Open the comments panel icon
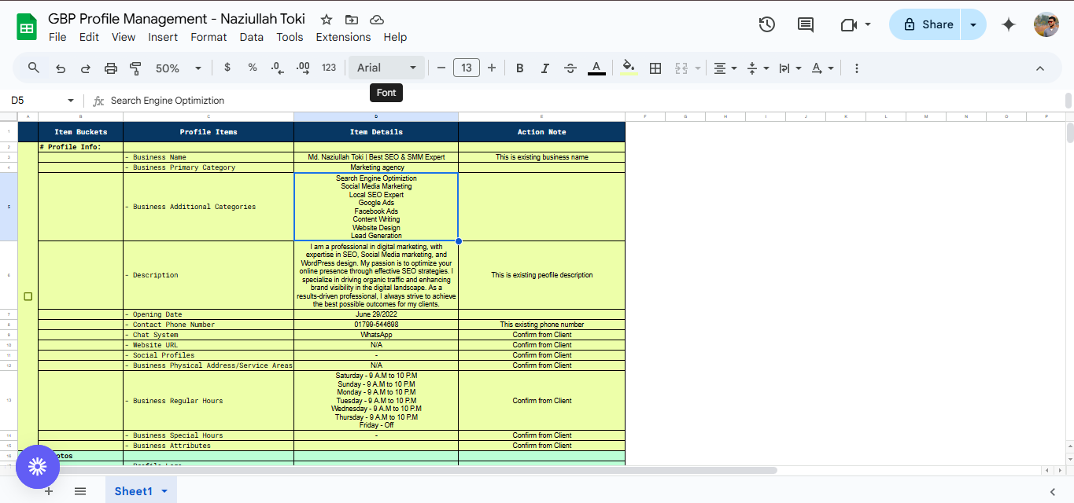The height and width of the screenshot is (503, 1074). [x=805, y=24]
